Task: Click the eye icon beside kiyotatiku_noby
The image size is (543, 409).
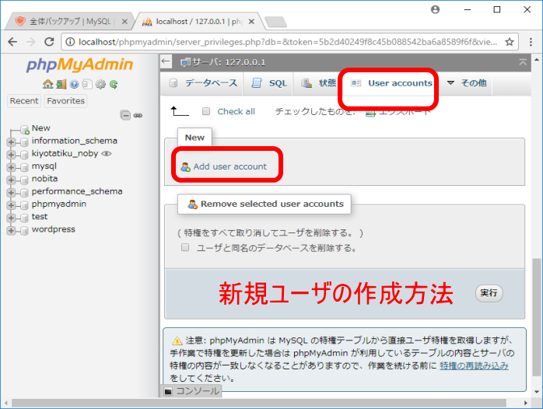Action: click(x=107, y=154)
